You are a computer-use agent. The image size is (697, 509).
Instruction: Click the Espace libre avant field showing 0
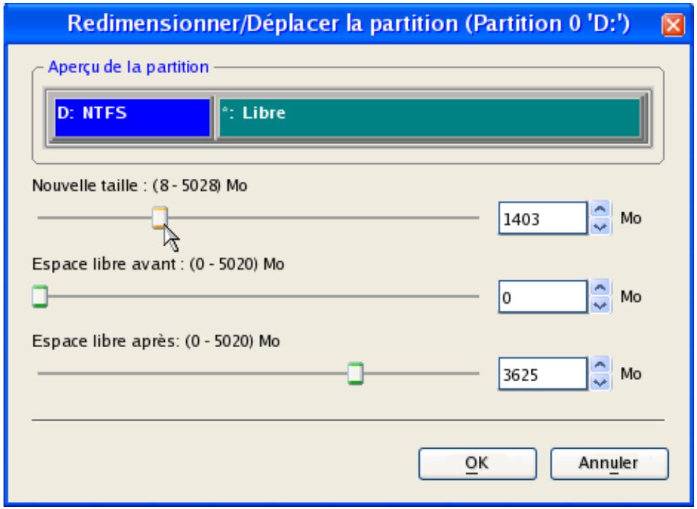click(544, 297)
